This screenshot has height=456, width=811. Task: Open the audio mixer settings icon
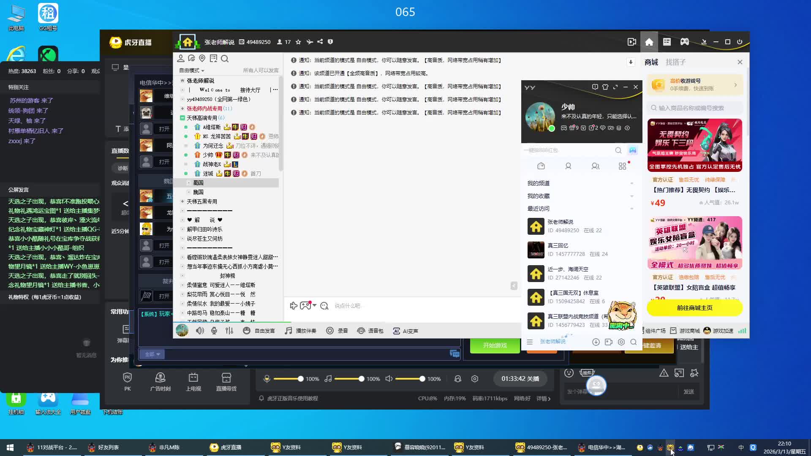pyautogui.click(x=229, y=331)
